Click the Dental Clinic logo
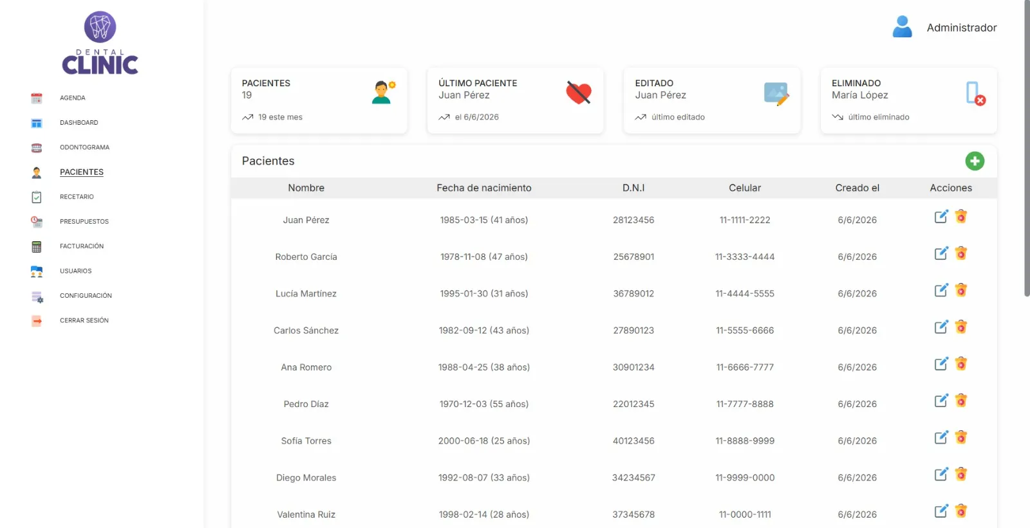 tap(100, 43)
